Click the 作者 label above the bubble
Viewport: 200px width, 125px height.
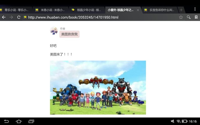[62, 28]
